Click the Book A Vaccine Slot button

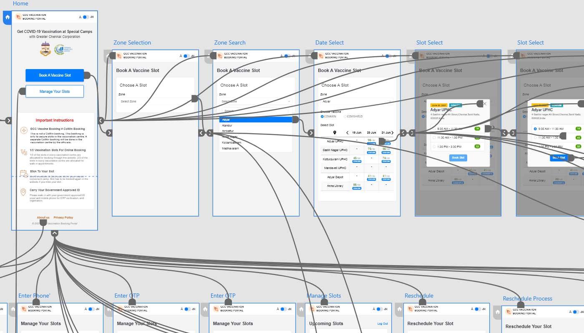[x=55, y=75]
